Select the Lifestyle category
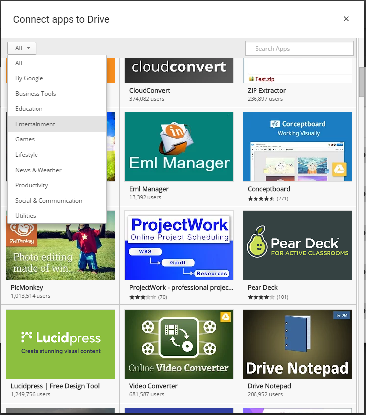Screen dimensions: 366x415 (57, 155)
